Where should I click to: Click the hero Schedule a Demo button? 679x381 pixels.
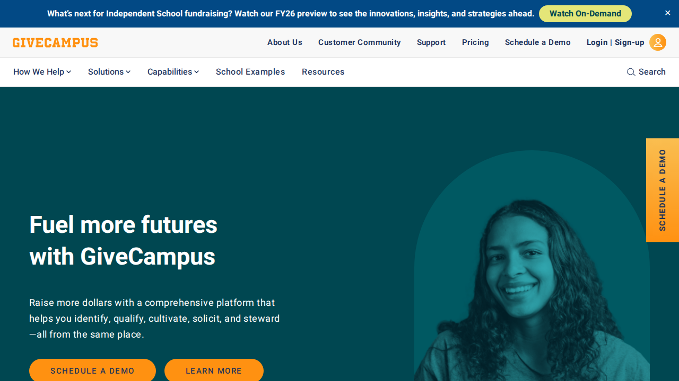click(x=92, y=370)
